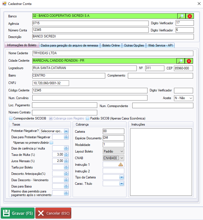
Task: Click the Juros Mensais spinner arrow
Action: [x=66, y=161]
